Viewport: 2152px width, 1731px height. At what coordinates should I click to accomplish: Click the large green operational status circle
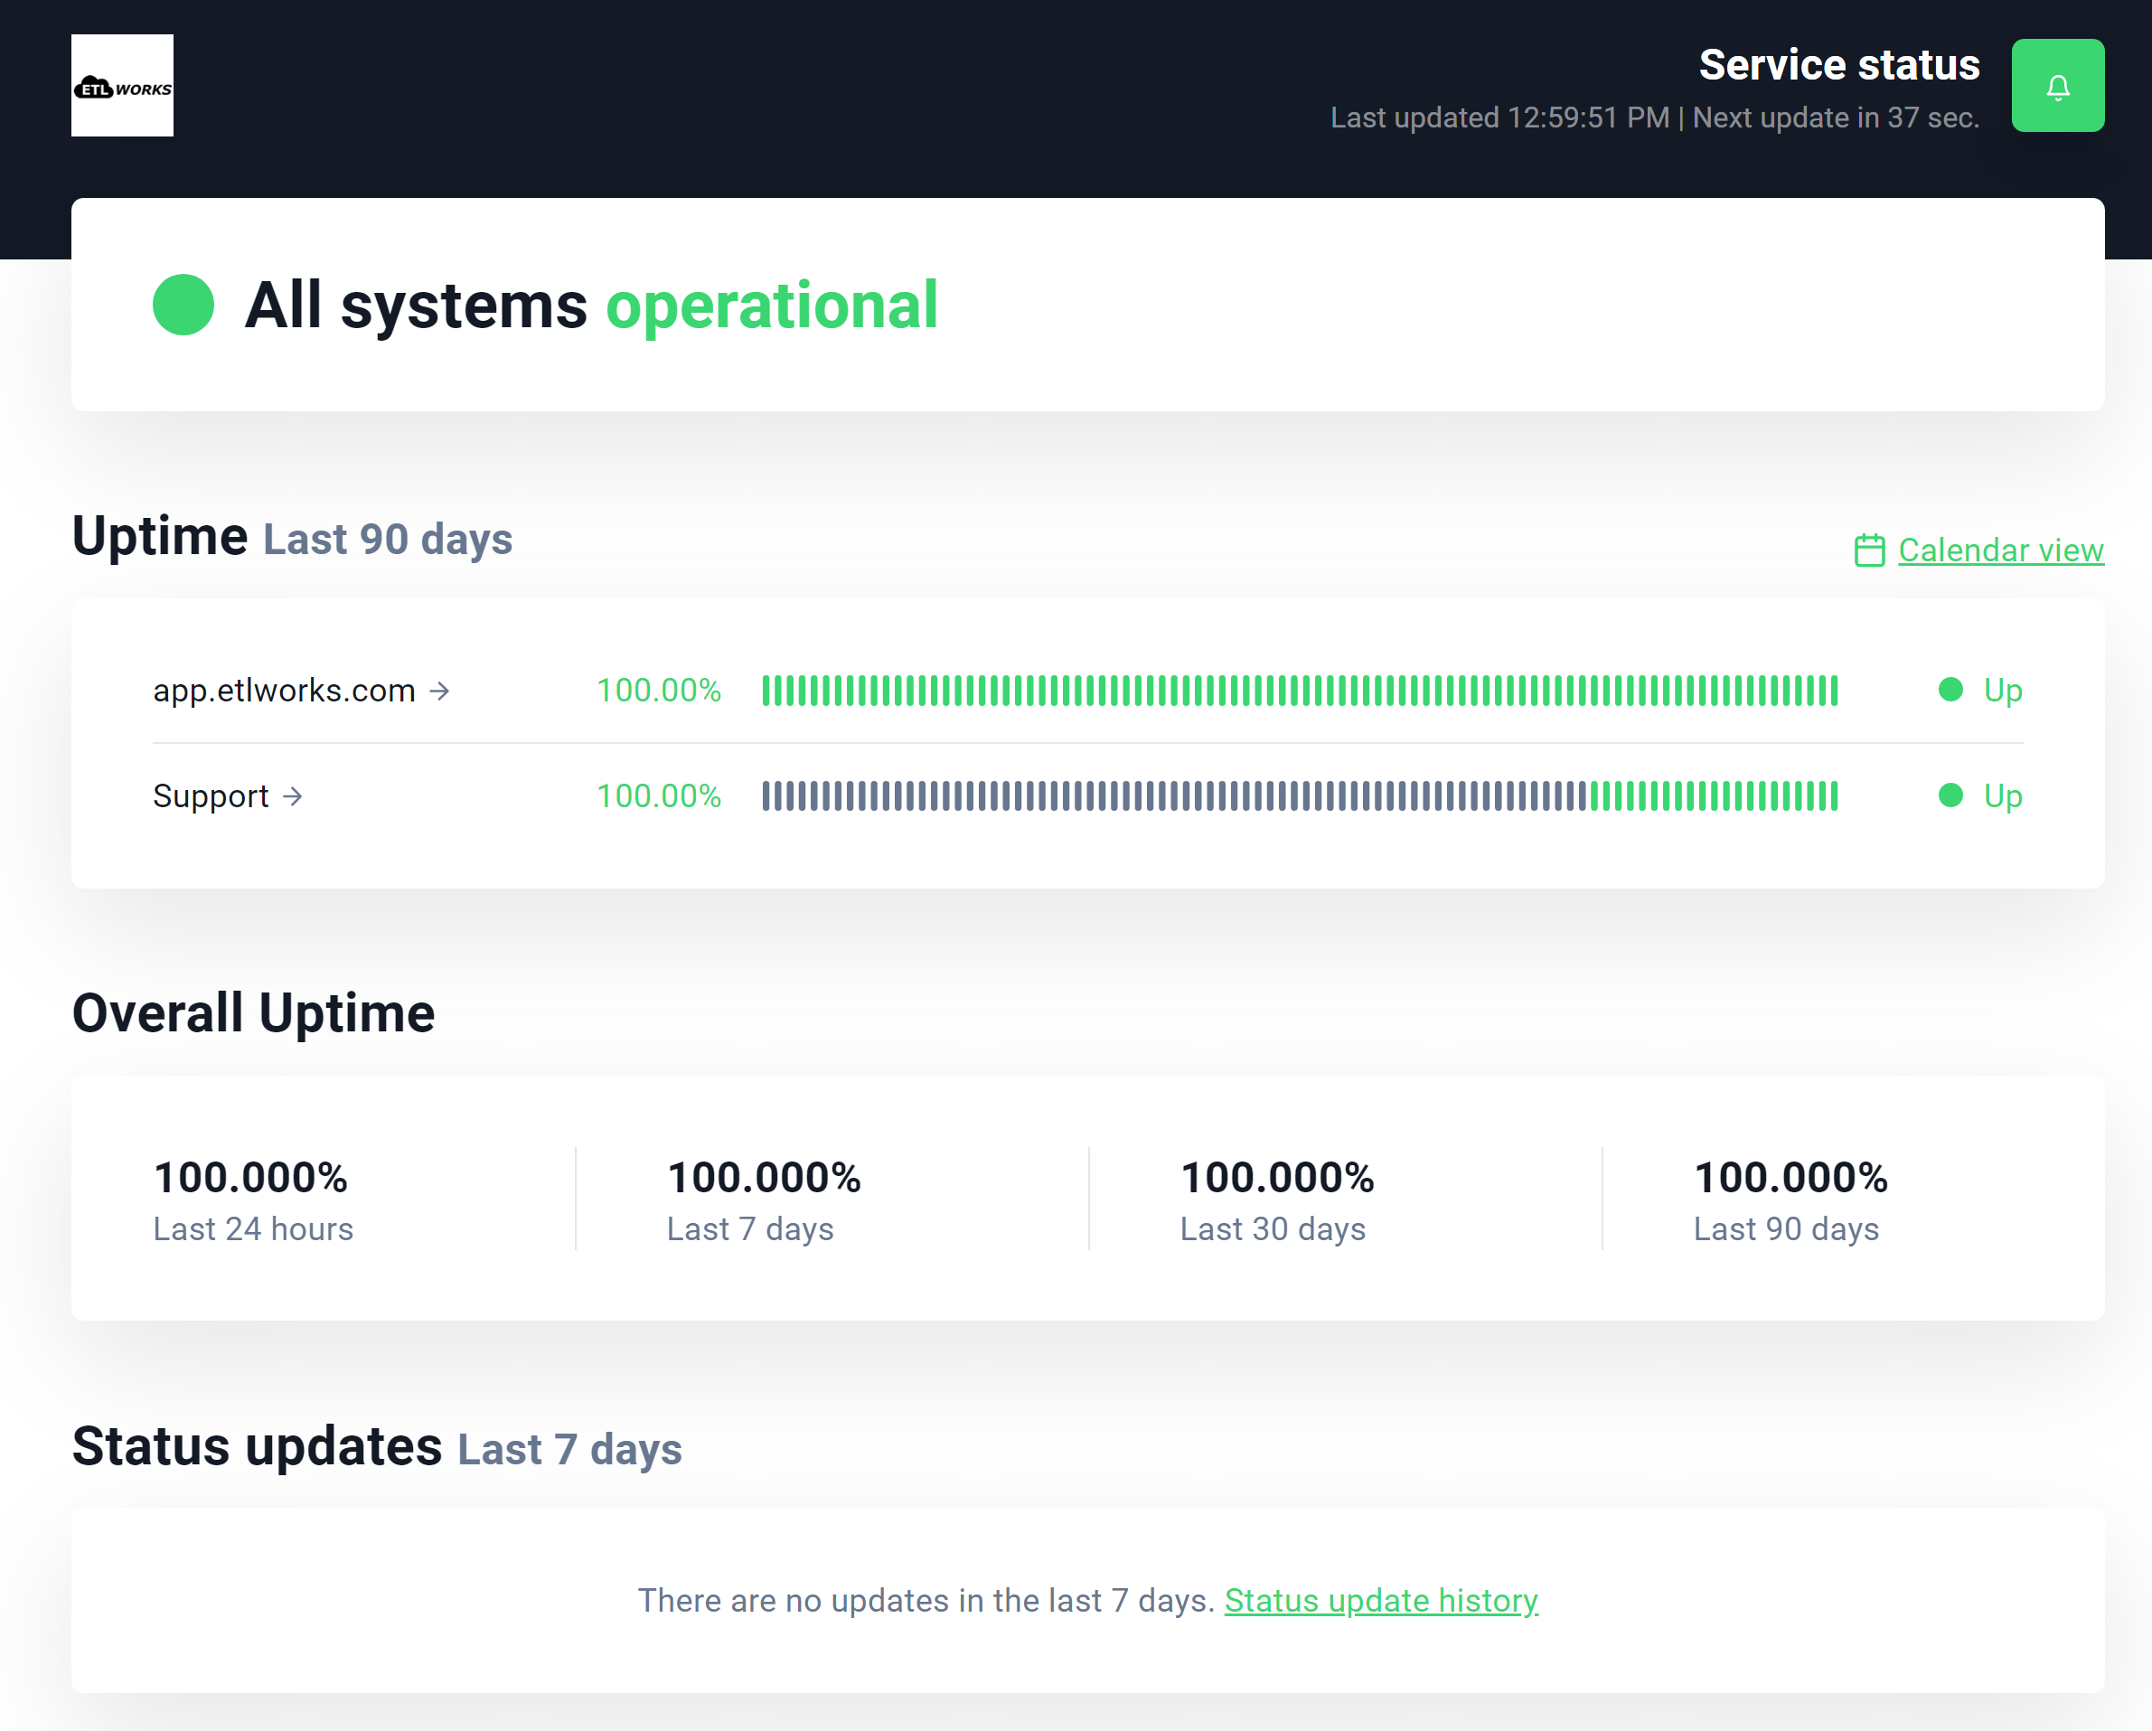pos(183,305)
